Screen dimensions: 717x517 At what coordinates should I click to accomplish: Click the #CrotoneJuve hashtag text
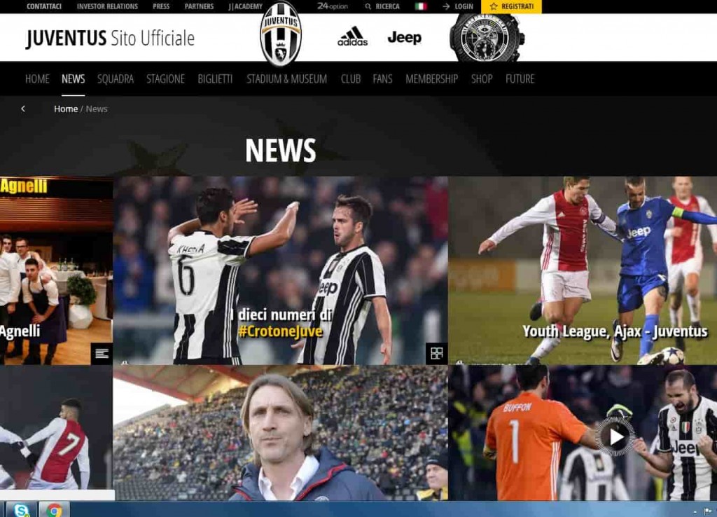coord(280,331)
